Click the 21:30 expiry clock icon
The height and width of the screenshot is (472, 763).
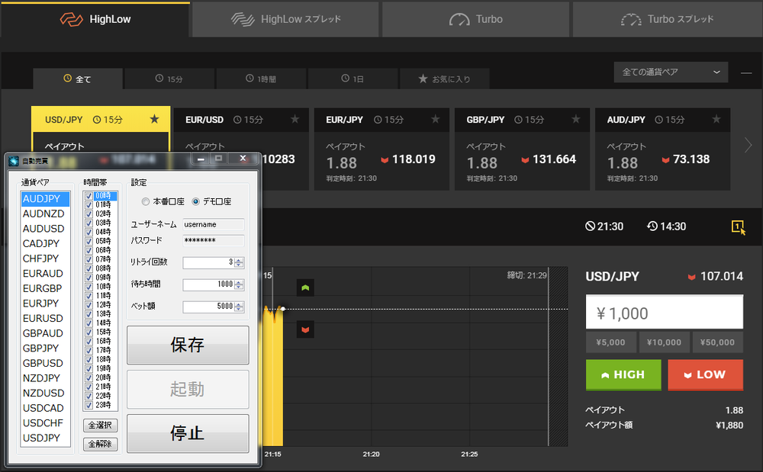pyautogui.click(x=591, y=226)
